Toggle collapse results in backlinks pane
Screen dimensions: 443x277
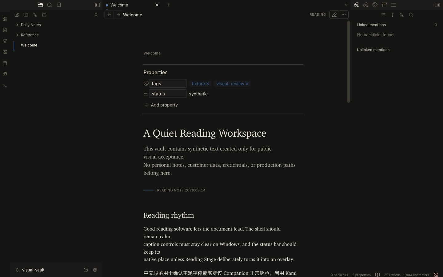(x=383, y=15)
